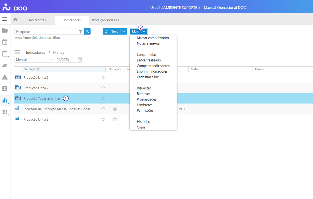The height and width of the screenshot is (199, 313).
Task: Open the home tab icon
Action: point(15,20)
